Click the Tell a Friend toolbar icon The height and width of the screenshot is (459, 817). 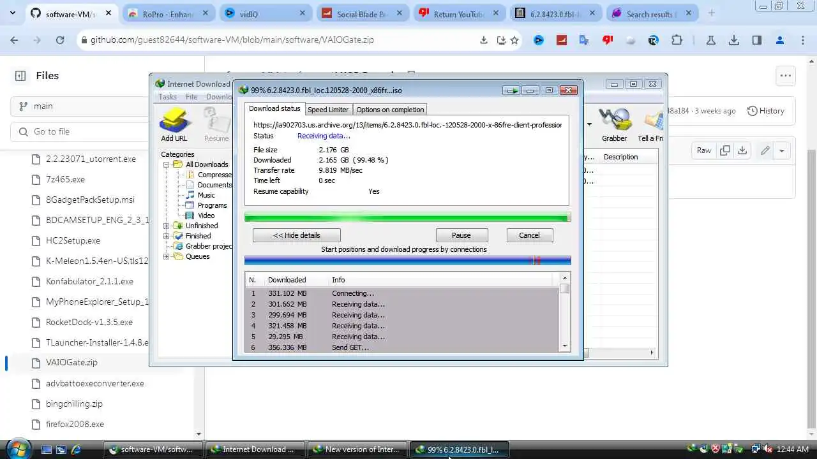click(x=652, y=124)
